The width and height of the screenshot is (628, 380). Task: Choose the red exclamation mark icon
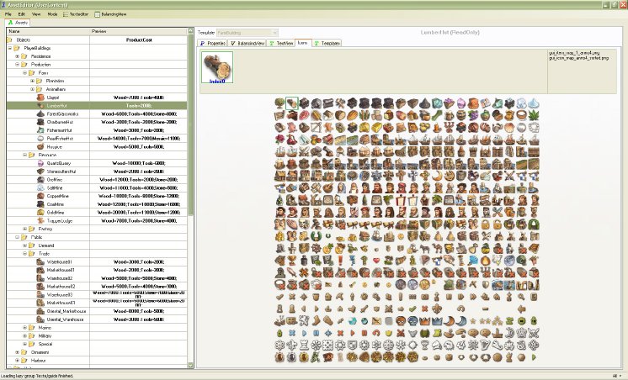[x=340, y=261]
